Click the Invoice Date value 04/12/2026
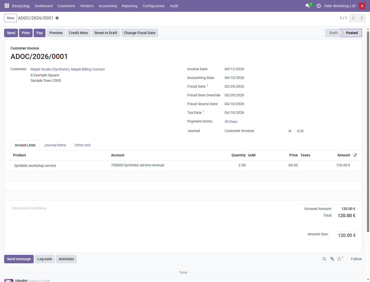This screenshot has height=282, width=370. pos(234,69)
